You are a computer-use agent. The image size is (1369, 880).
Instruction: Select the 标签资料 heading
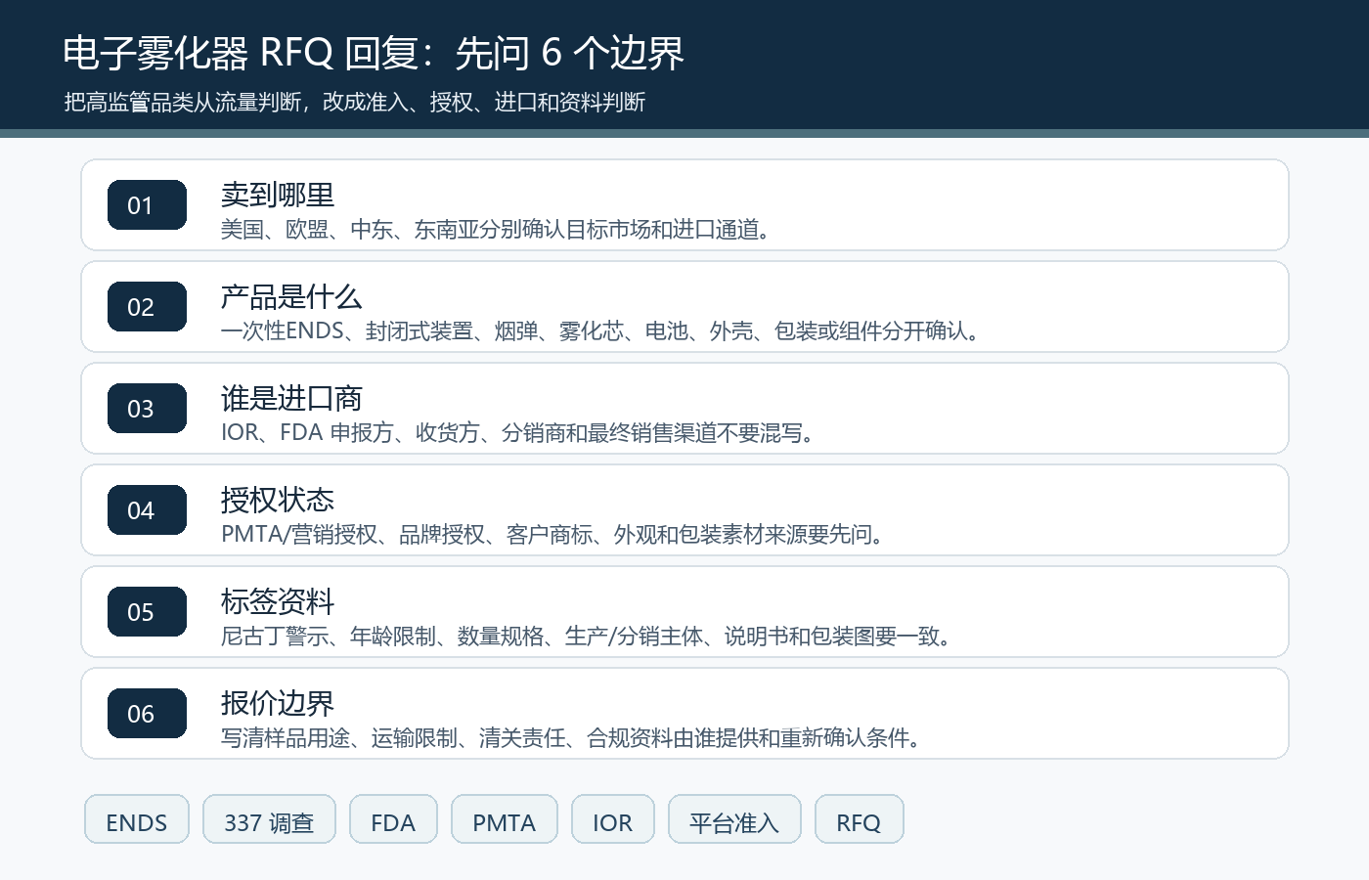(278, 601)
